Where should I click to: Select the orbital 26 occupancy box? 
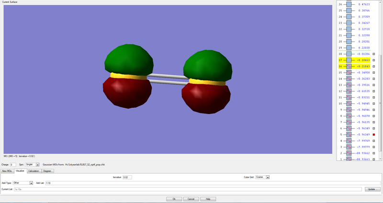pos(349,4)
